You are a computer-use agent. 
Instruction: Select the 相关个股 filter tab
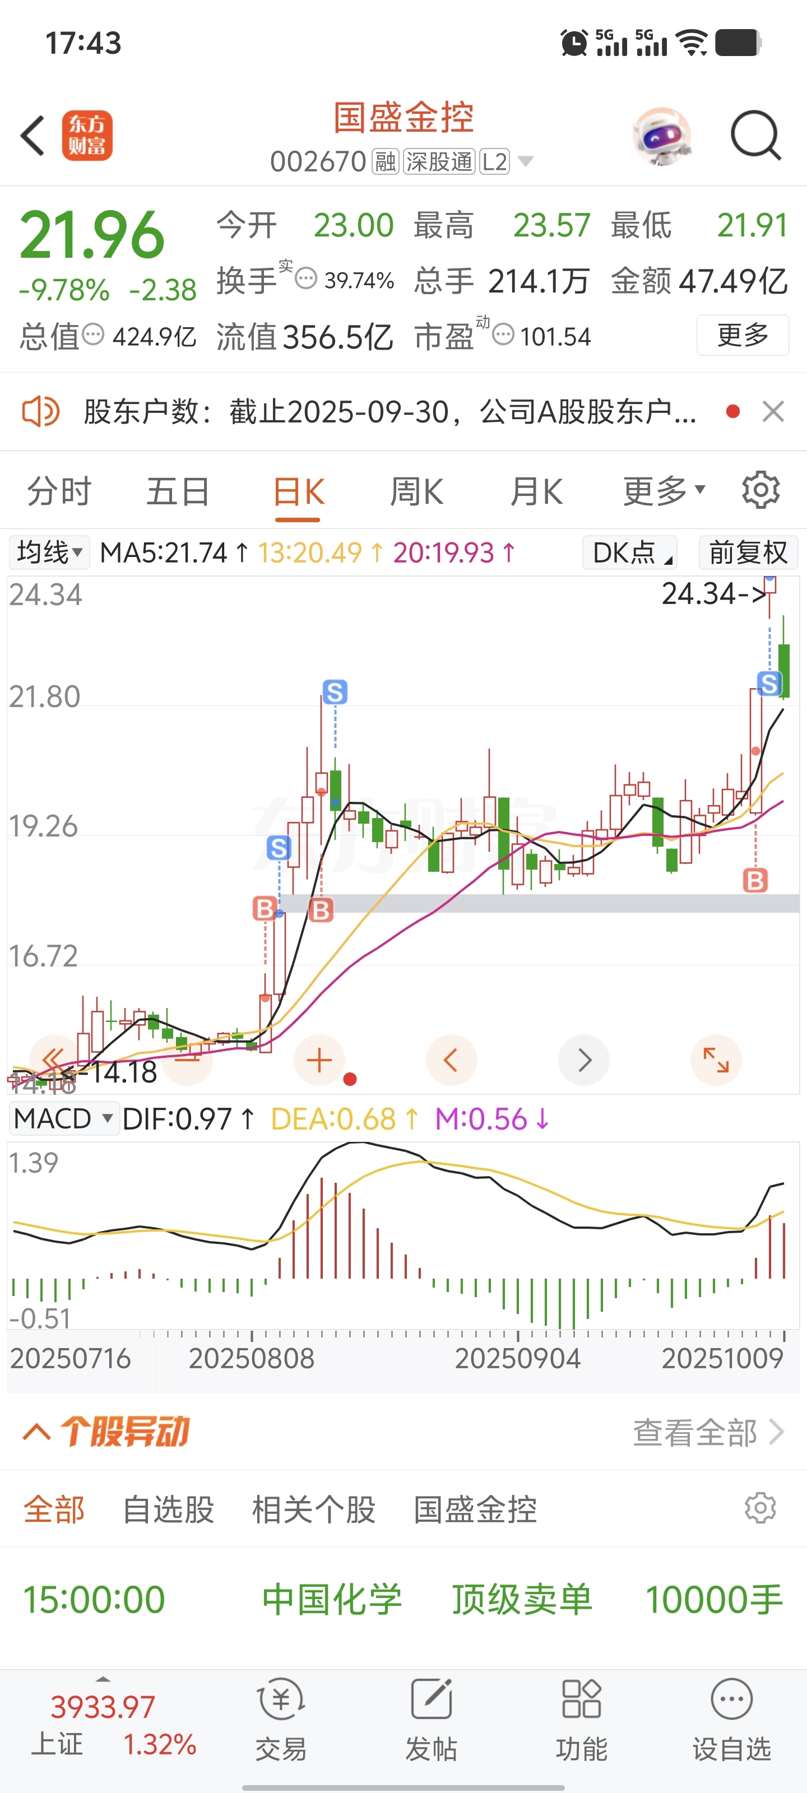[314, 1509]
